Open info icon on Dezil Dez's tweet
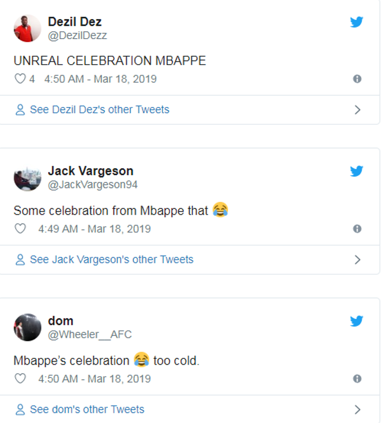Screen dimensions: 381x423 [x=357, y=79]
